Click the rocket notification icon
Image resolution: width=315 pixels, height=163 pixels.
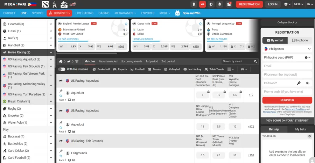(x=220, y=4)
